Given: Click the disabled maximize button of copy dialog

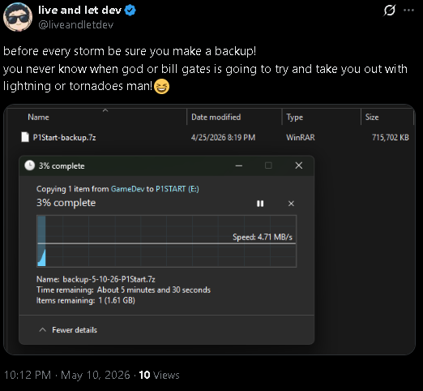Looking at the screenshot, I should click(268, 165).
